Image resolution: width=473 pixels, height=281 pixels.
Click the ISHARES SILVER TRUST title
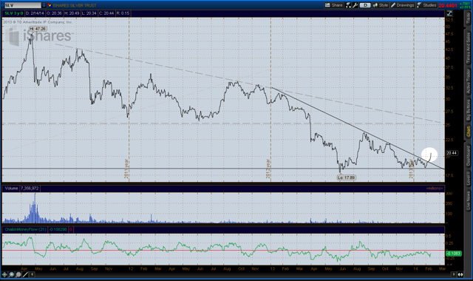[x=74, y=5]
